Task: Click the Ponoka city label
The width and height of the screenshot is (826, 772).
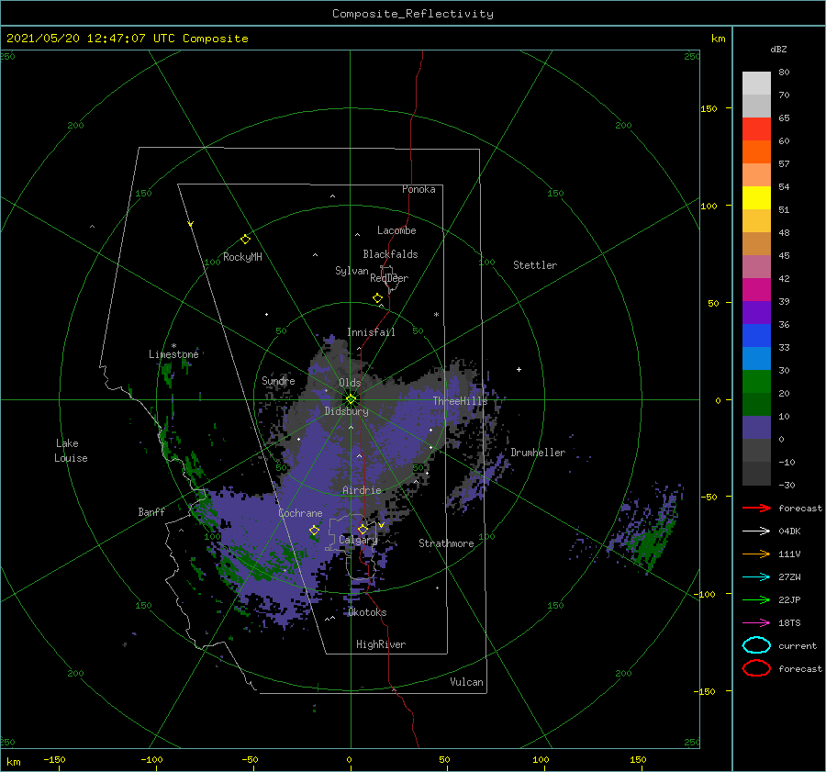Action: pyautogui.click(x=419, y=189)
